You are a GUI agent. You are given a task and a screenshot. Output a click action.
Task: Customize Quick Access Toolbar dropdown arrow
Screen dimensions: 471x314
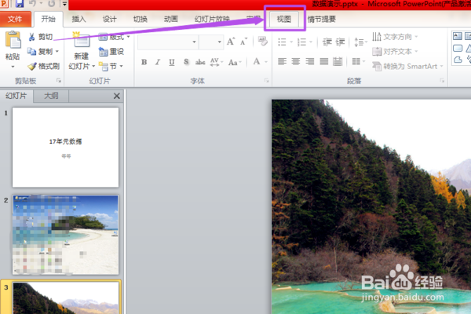(64, 4)
